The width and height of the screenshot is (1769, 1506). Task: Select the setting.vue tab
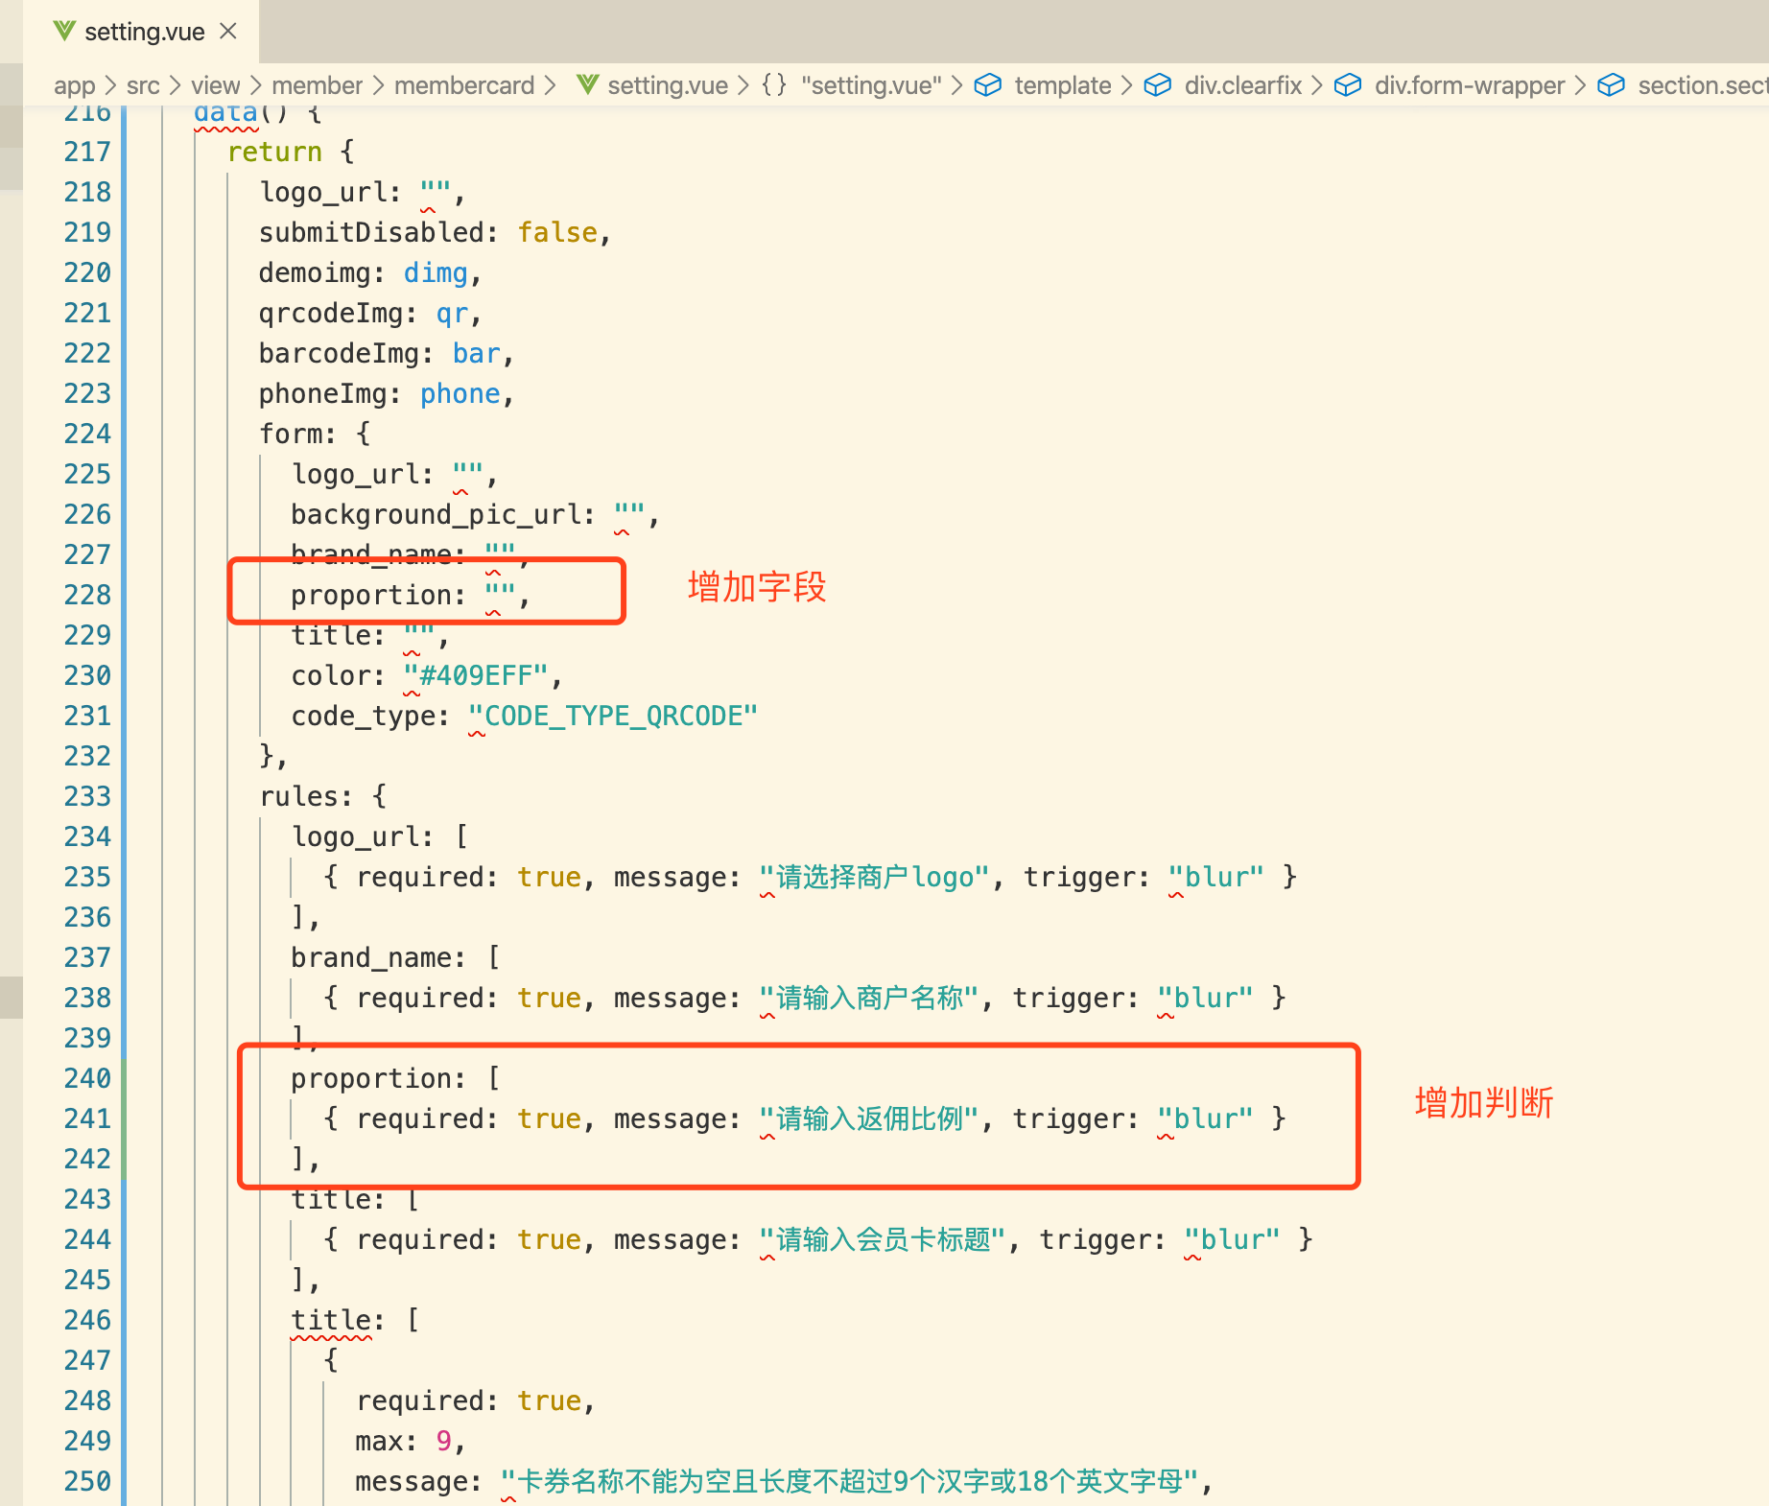click(x=144, y=33)
